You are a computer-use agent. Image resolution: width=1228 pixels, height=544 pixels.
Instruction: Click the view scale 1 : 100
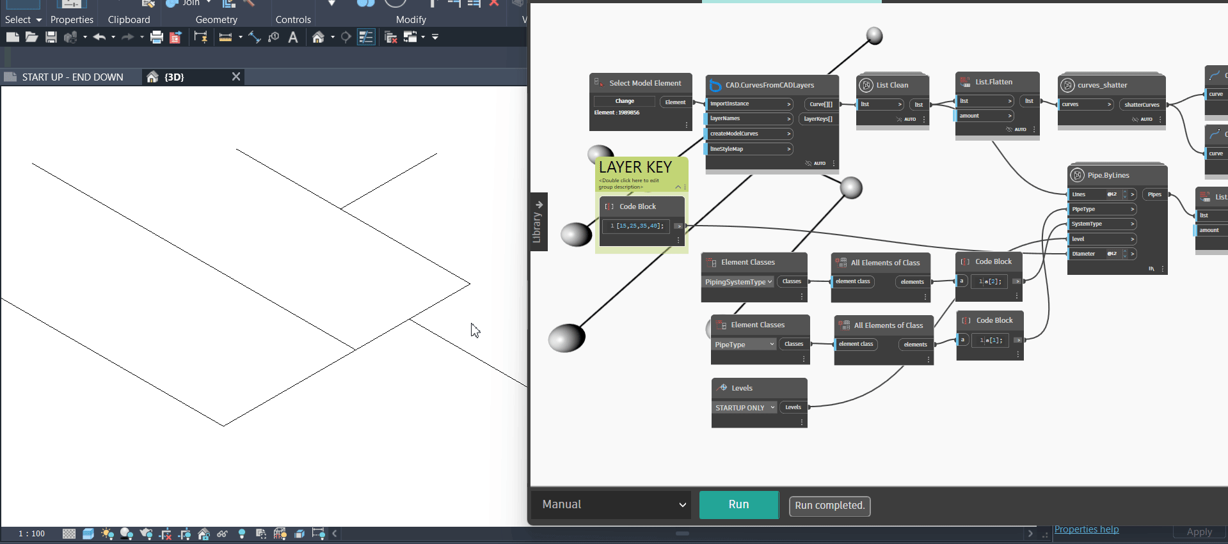tap(31, 534)
